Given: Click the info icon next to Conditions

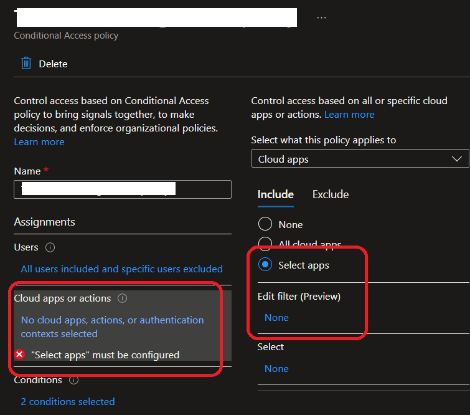Looking at the screenshot, I should click(74, 379).
